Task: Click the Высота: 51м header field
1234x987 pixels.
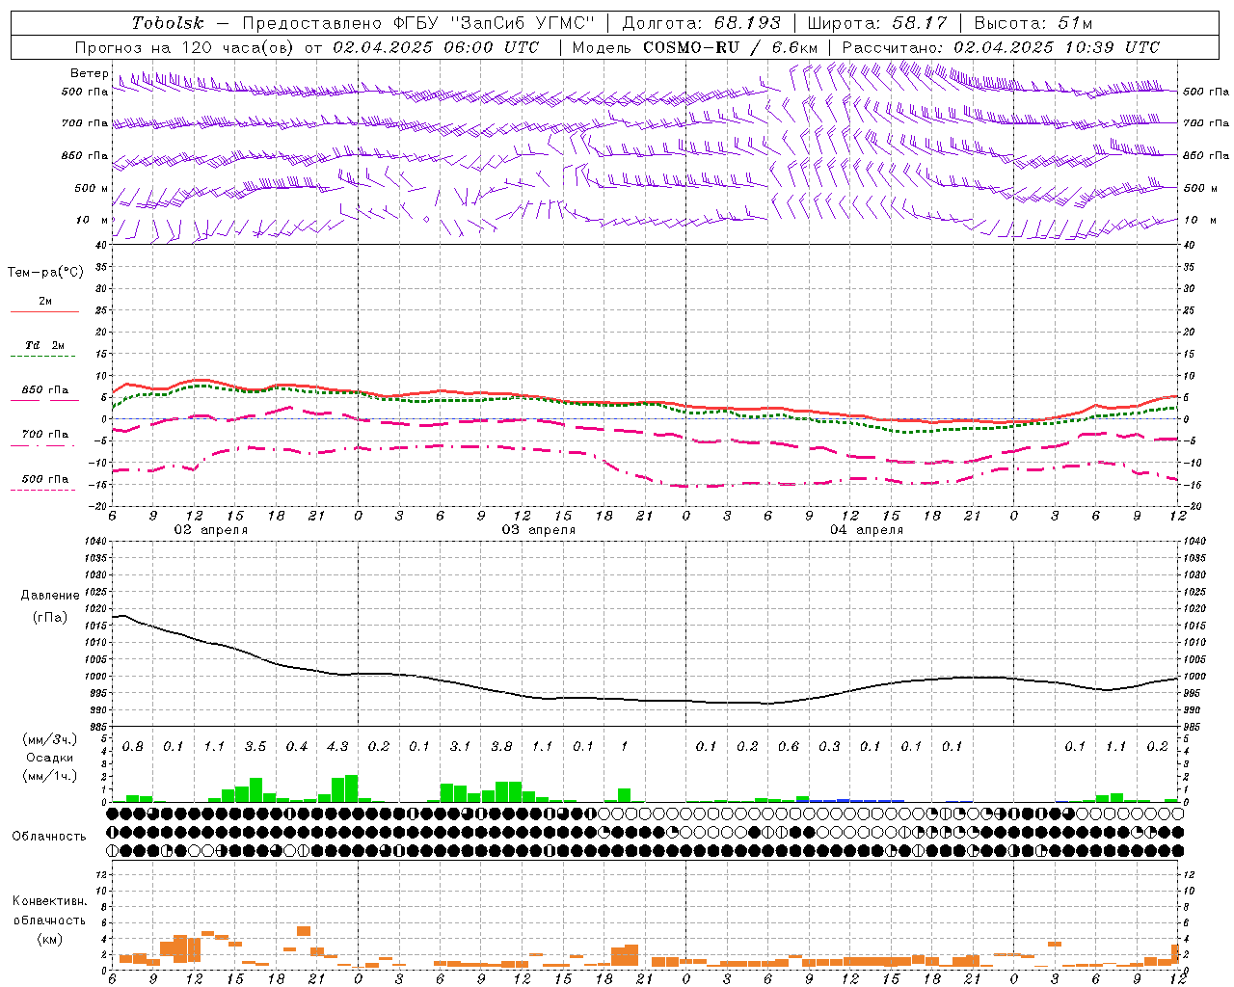Action: pos(1033,23)
